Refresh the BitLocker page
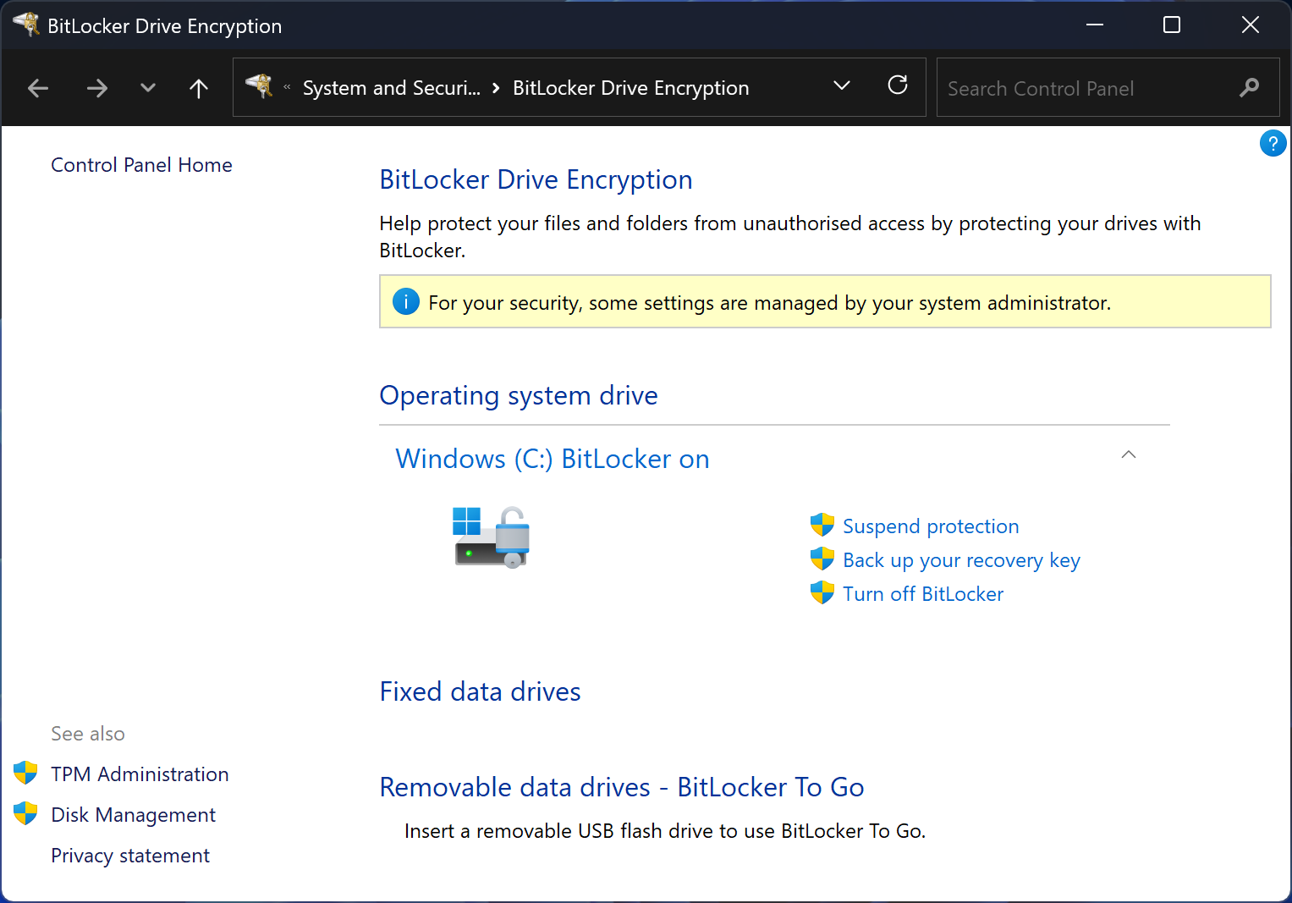 (x=897, y=85)
